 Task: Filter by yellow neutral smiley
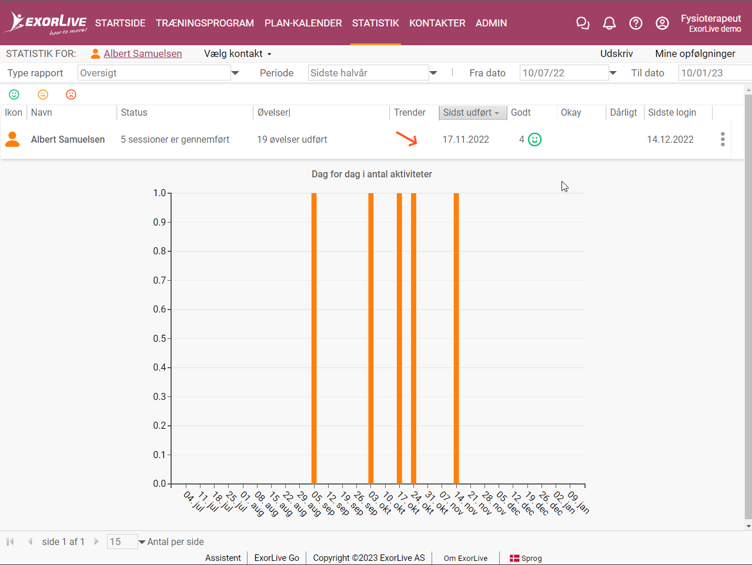tap(43, 95)
